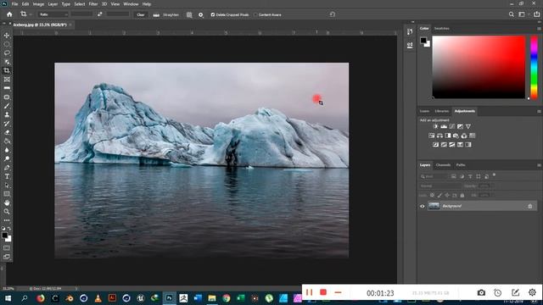
Task: Click the foreground color swatch in the toolbar
Action: point(4,236)
